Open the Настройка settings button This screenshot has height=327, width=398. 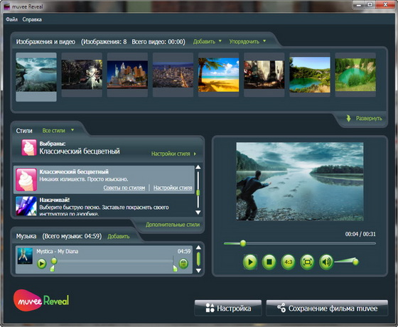[x=228, y=308]
